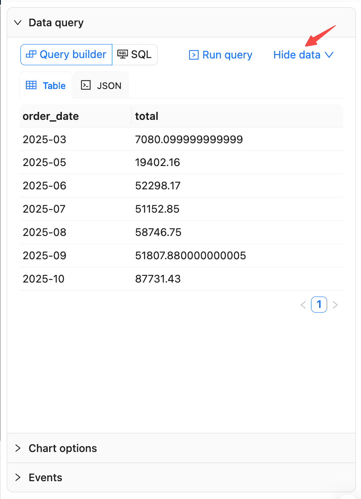This screenshot has width=361, height=499.
Task: Select the Table view grid icon
Action: pyautogui.click(x=31, y=85)
